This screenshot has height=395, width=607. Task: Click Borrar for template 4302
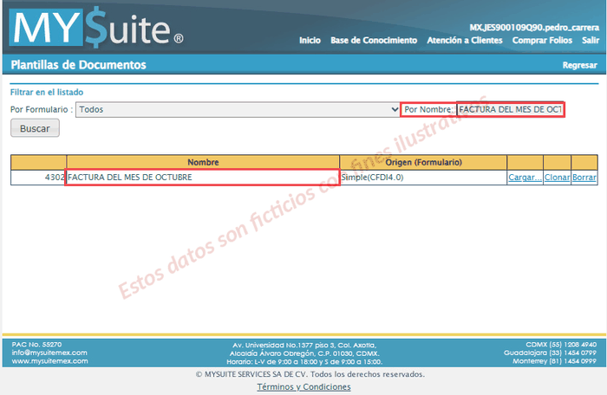(584, 178)
